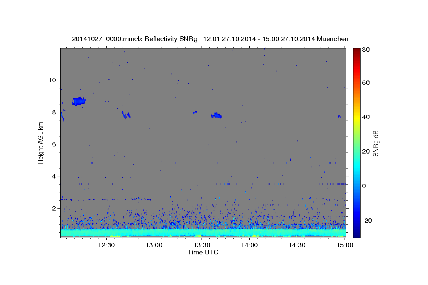This screenshot has height=285, width=428.
Task: Click the 'Height AGL km' y-axis label
Action: click(x=41, y=142)
